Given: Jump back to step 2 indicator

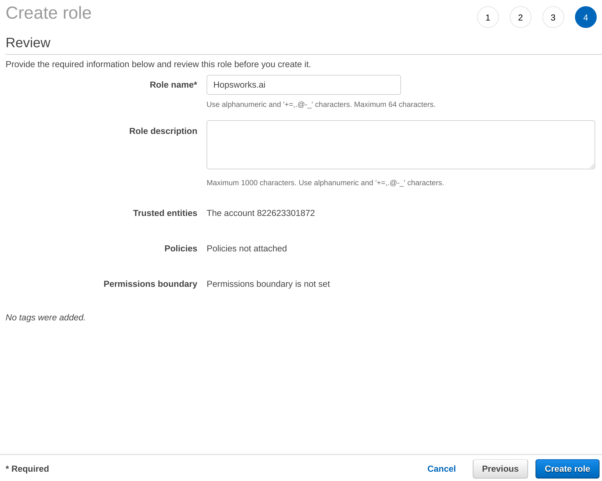Looking at the screenshot, I should coord(520,17).
